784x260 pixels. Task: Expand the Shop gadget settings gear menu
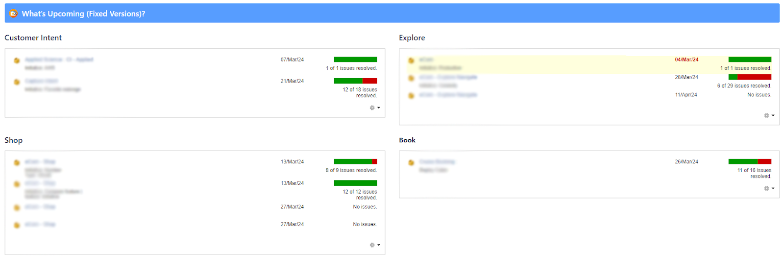pyautogui.click(x=374, y=245)
